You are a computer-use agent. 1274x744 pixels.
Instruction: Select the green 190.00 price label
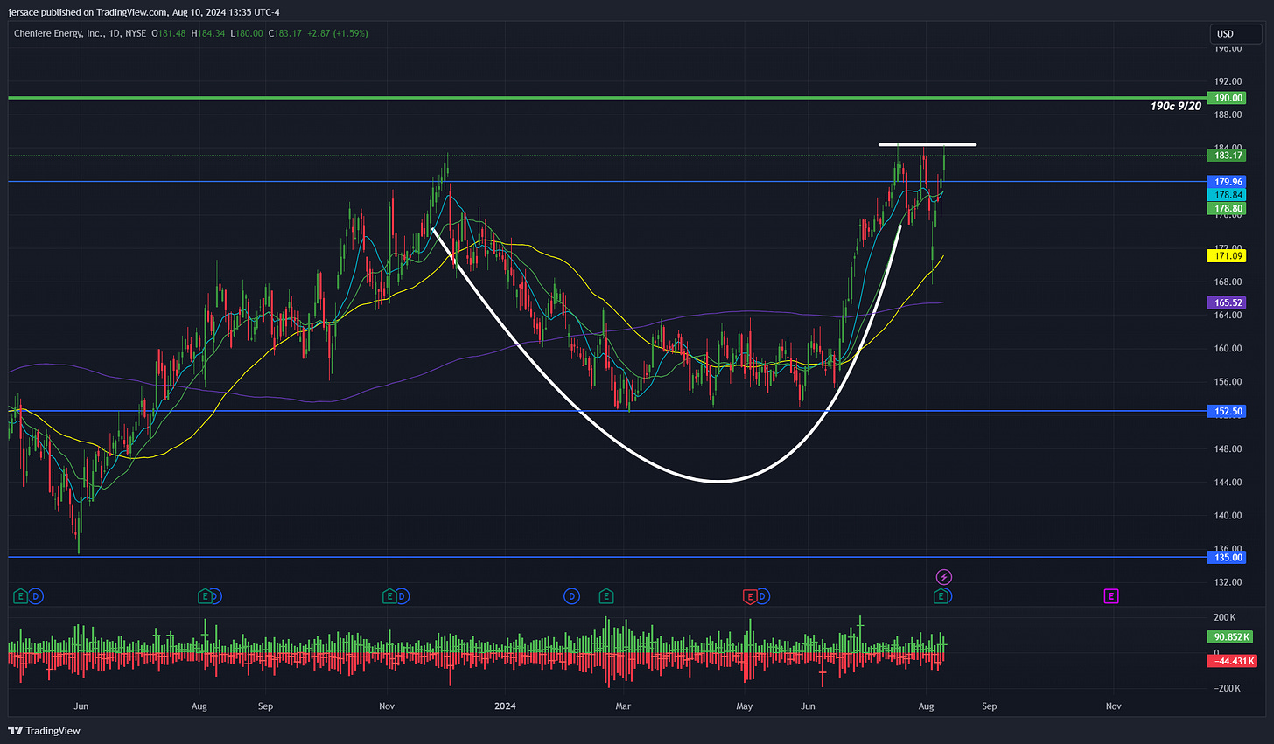pyautogui.click(x=1228, y=98)
